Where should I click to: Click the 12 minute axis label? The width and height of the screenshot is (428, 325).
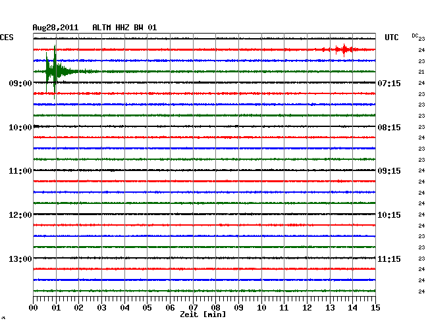[307, 307]
